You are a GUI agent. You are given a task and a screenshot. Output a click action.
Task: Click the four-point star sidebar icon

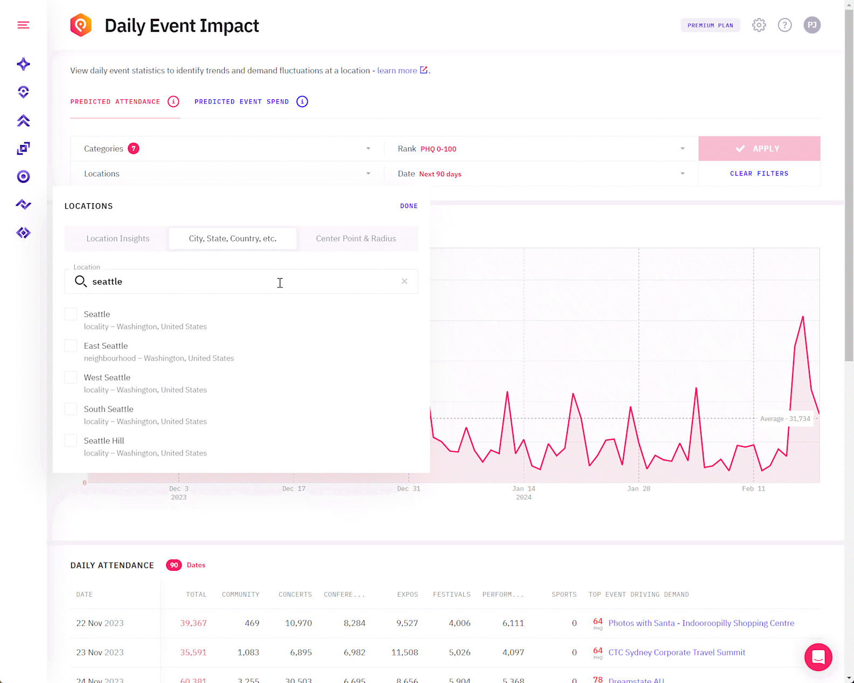(x=23, y=64)
